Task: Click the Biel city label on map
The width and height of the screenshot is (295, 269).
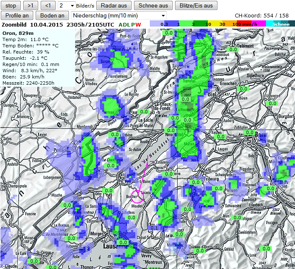Action: pos(212,94)
